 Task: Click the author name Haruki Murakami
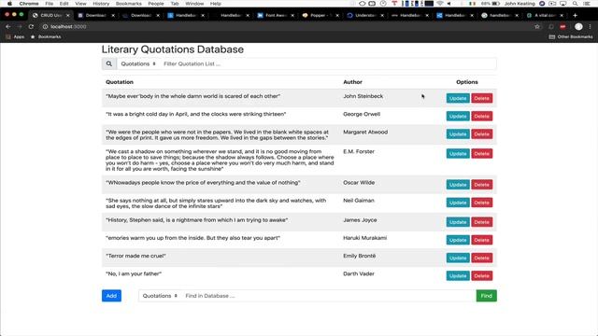tap(365, 238)
